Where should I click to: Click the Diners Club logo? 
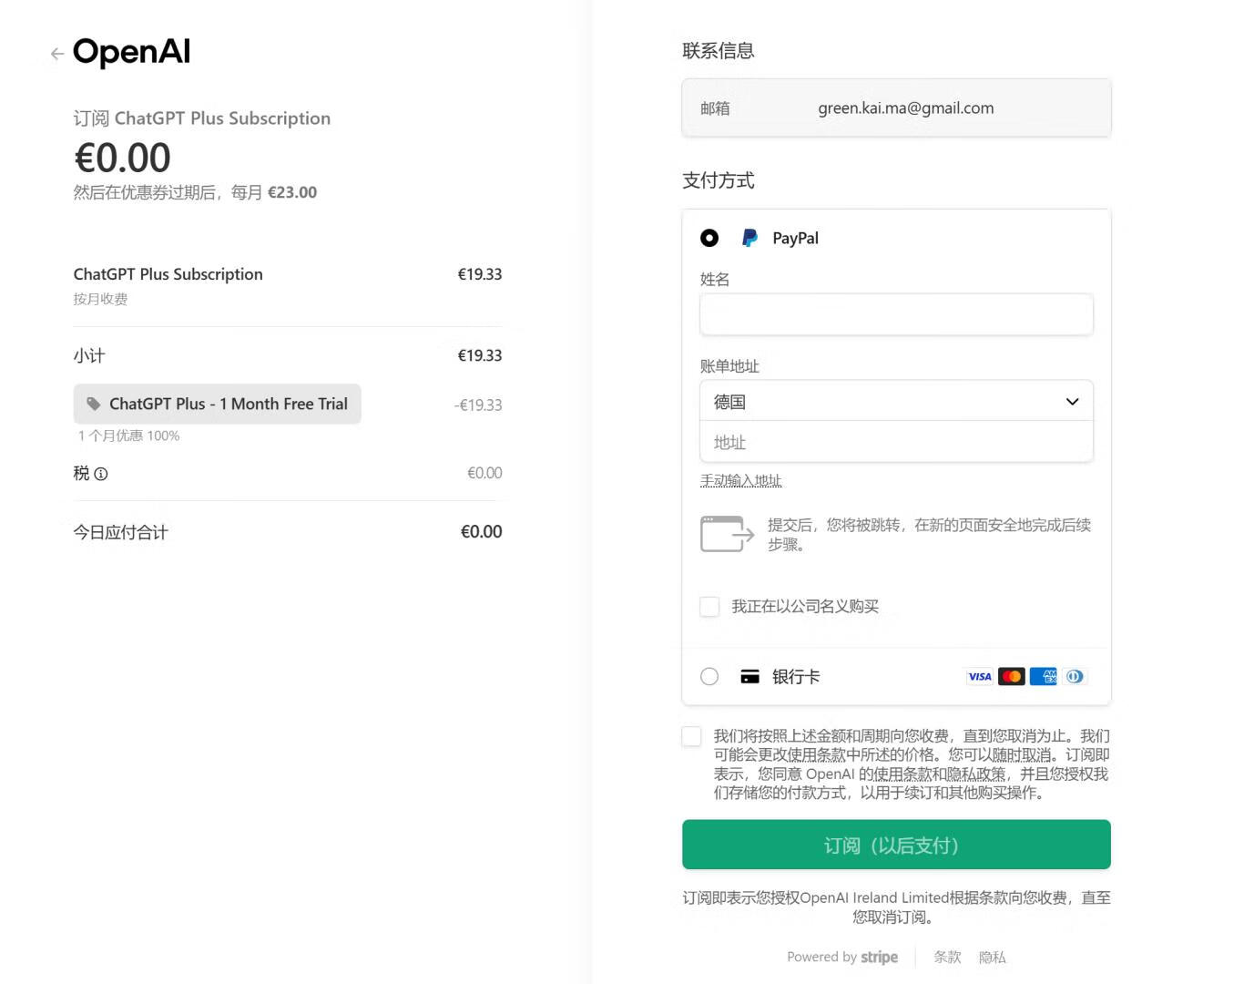1075,677
